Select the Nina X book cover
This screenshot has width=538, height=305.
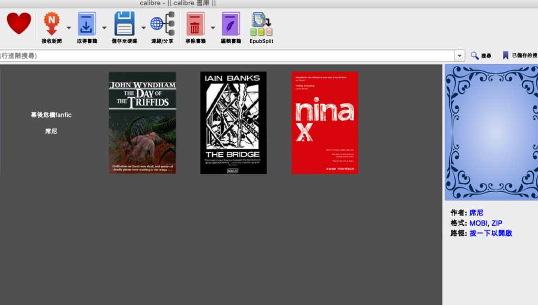click(x=325, y=123)
